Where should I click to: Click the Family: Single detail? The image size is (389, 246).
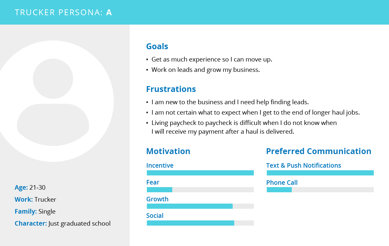35,211
